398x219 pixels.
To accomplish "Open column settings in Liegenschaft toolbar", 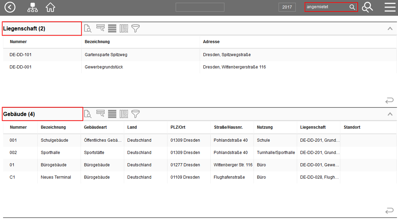I will click(x=124, y=28).
